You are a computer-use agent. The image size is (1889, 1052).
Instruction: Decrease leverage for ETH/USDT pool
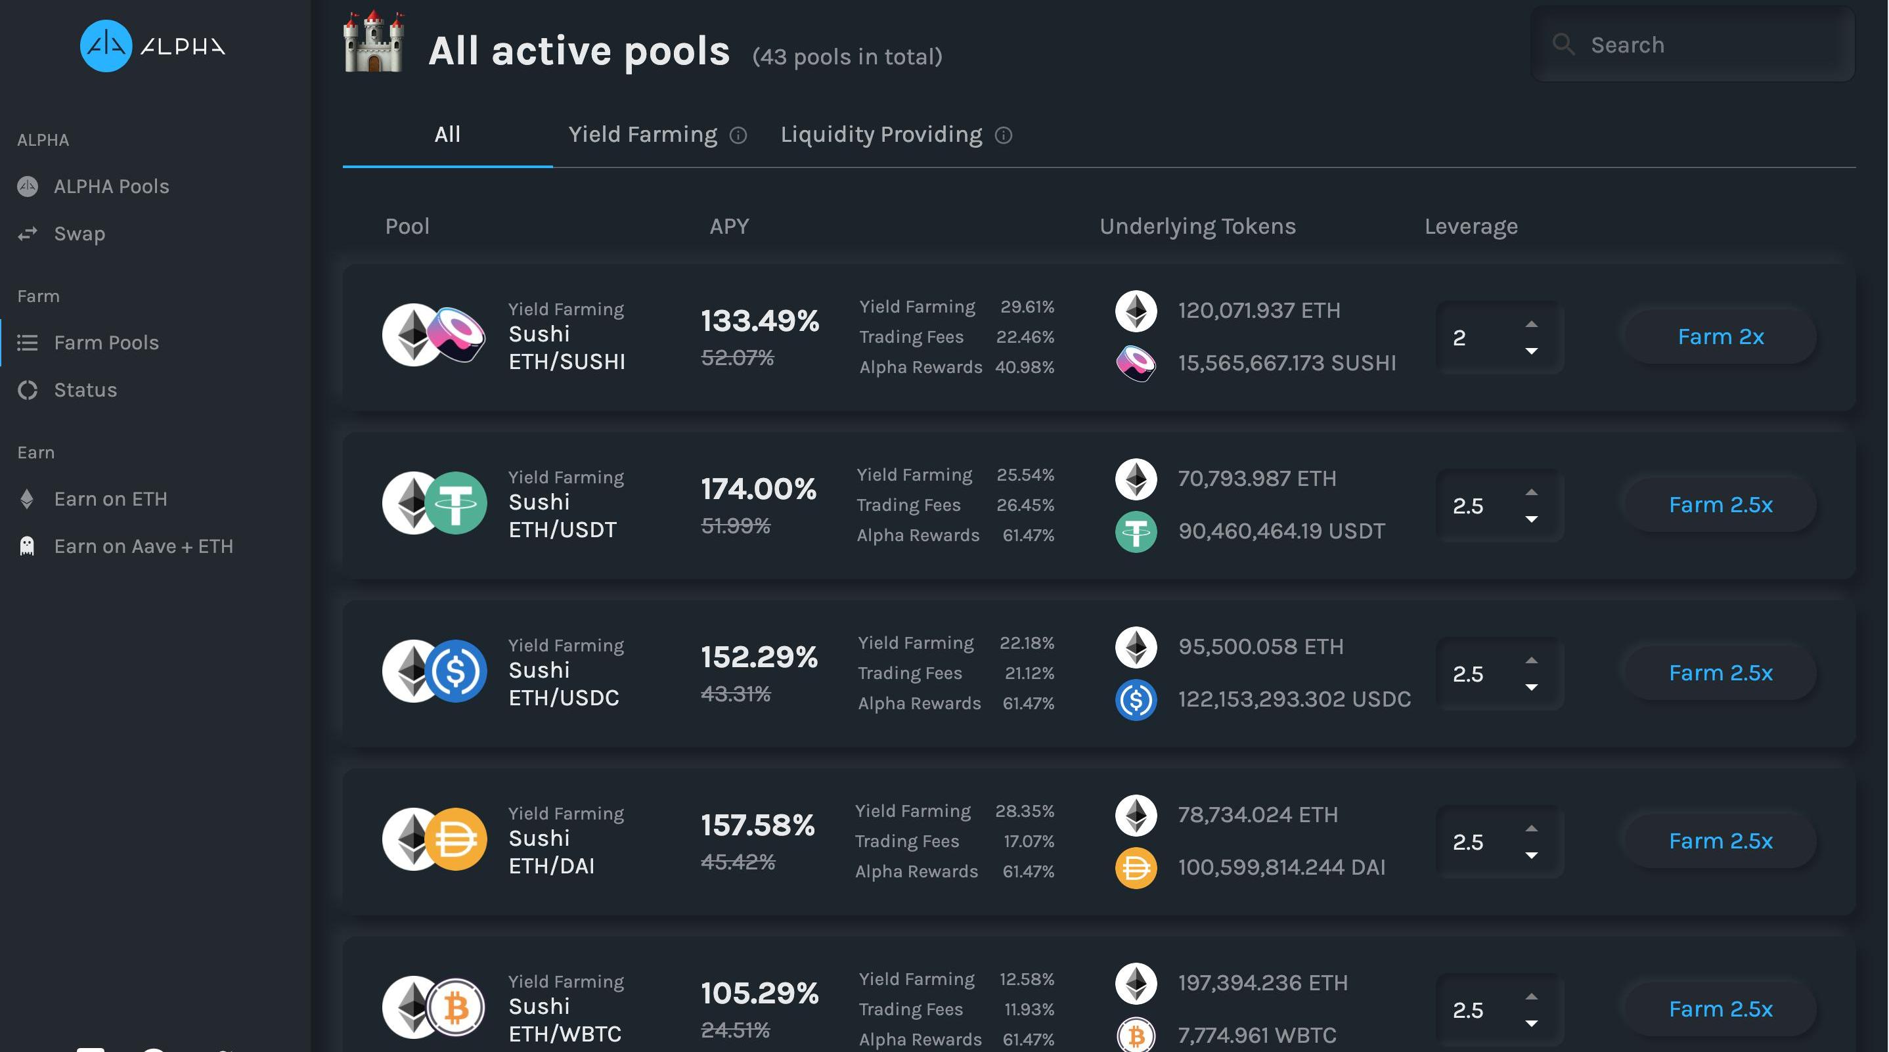[x=1531, y=519]
